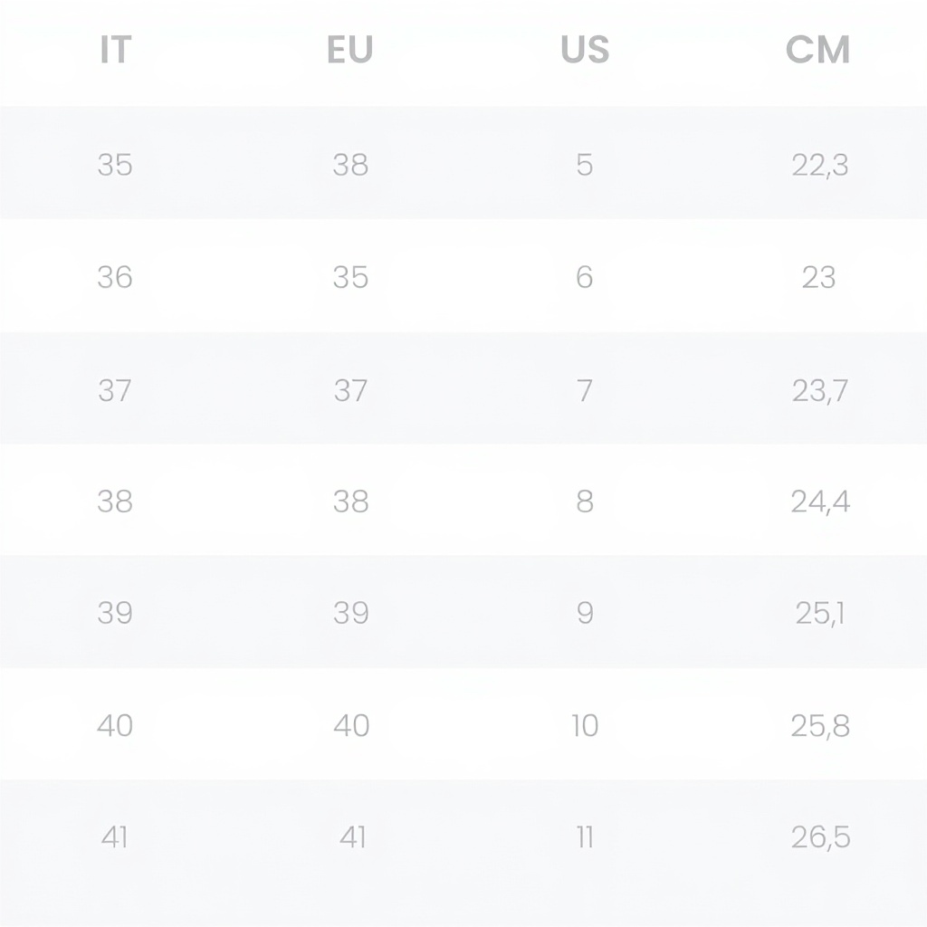Choose US size 10

[x=585, y=725]
